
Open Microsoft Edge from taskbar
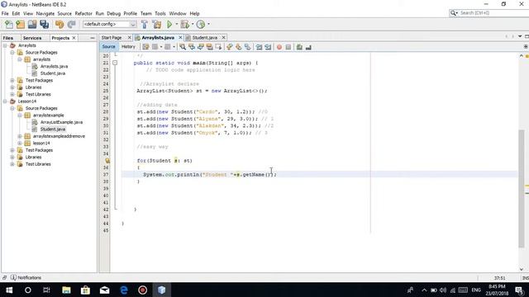pyautogui.click(x=124, y=290)
